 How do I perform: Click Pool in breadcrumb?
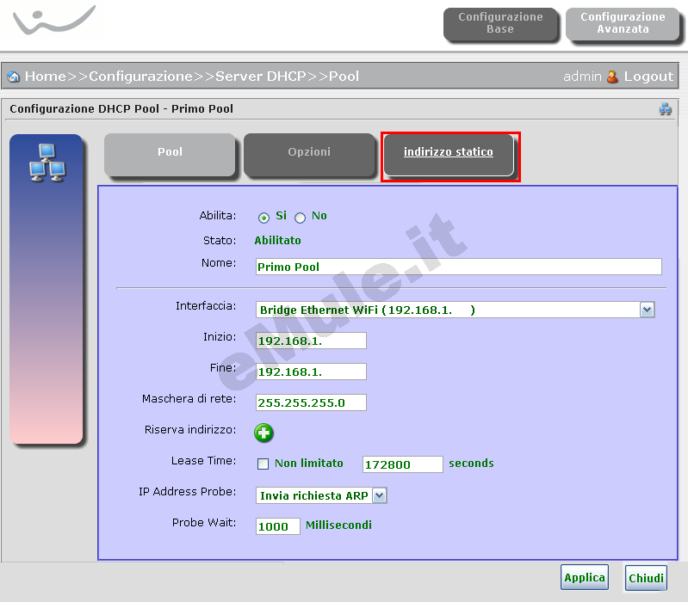pos(344,77)
